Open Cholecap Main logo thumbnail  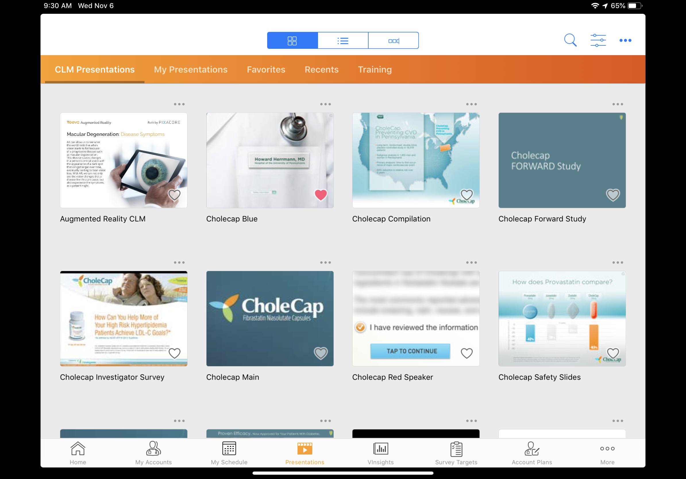270,319
